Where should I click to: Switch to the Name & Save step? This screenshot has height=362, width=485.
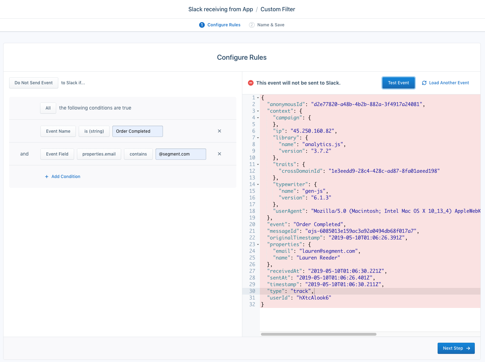pos(271,25)
